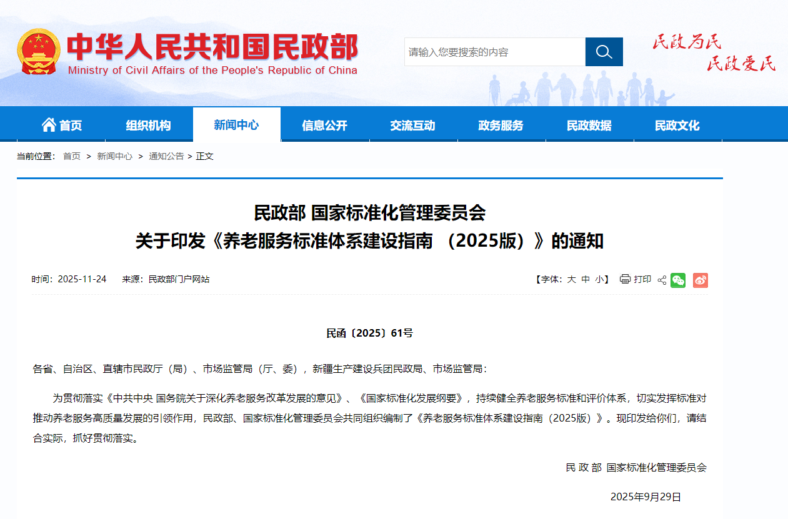Click the share icon
The height and width of the screenshot is (519, 788).
point(662,280)
